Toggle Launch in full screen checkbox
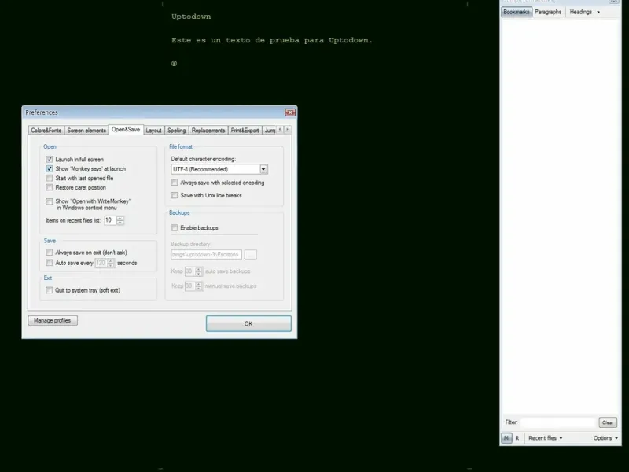The image size is (629, 472). (x=50, y=160)
